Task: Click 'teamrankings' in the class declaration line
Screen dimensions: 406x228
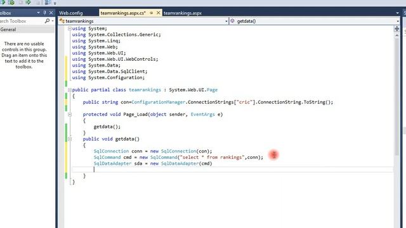Action: pos(145,90)
